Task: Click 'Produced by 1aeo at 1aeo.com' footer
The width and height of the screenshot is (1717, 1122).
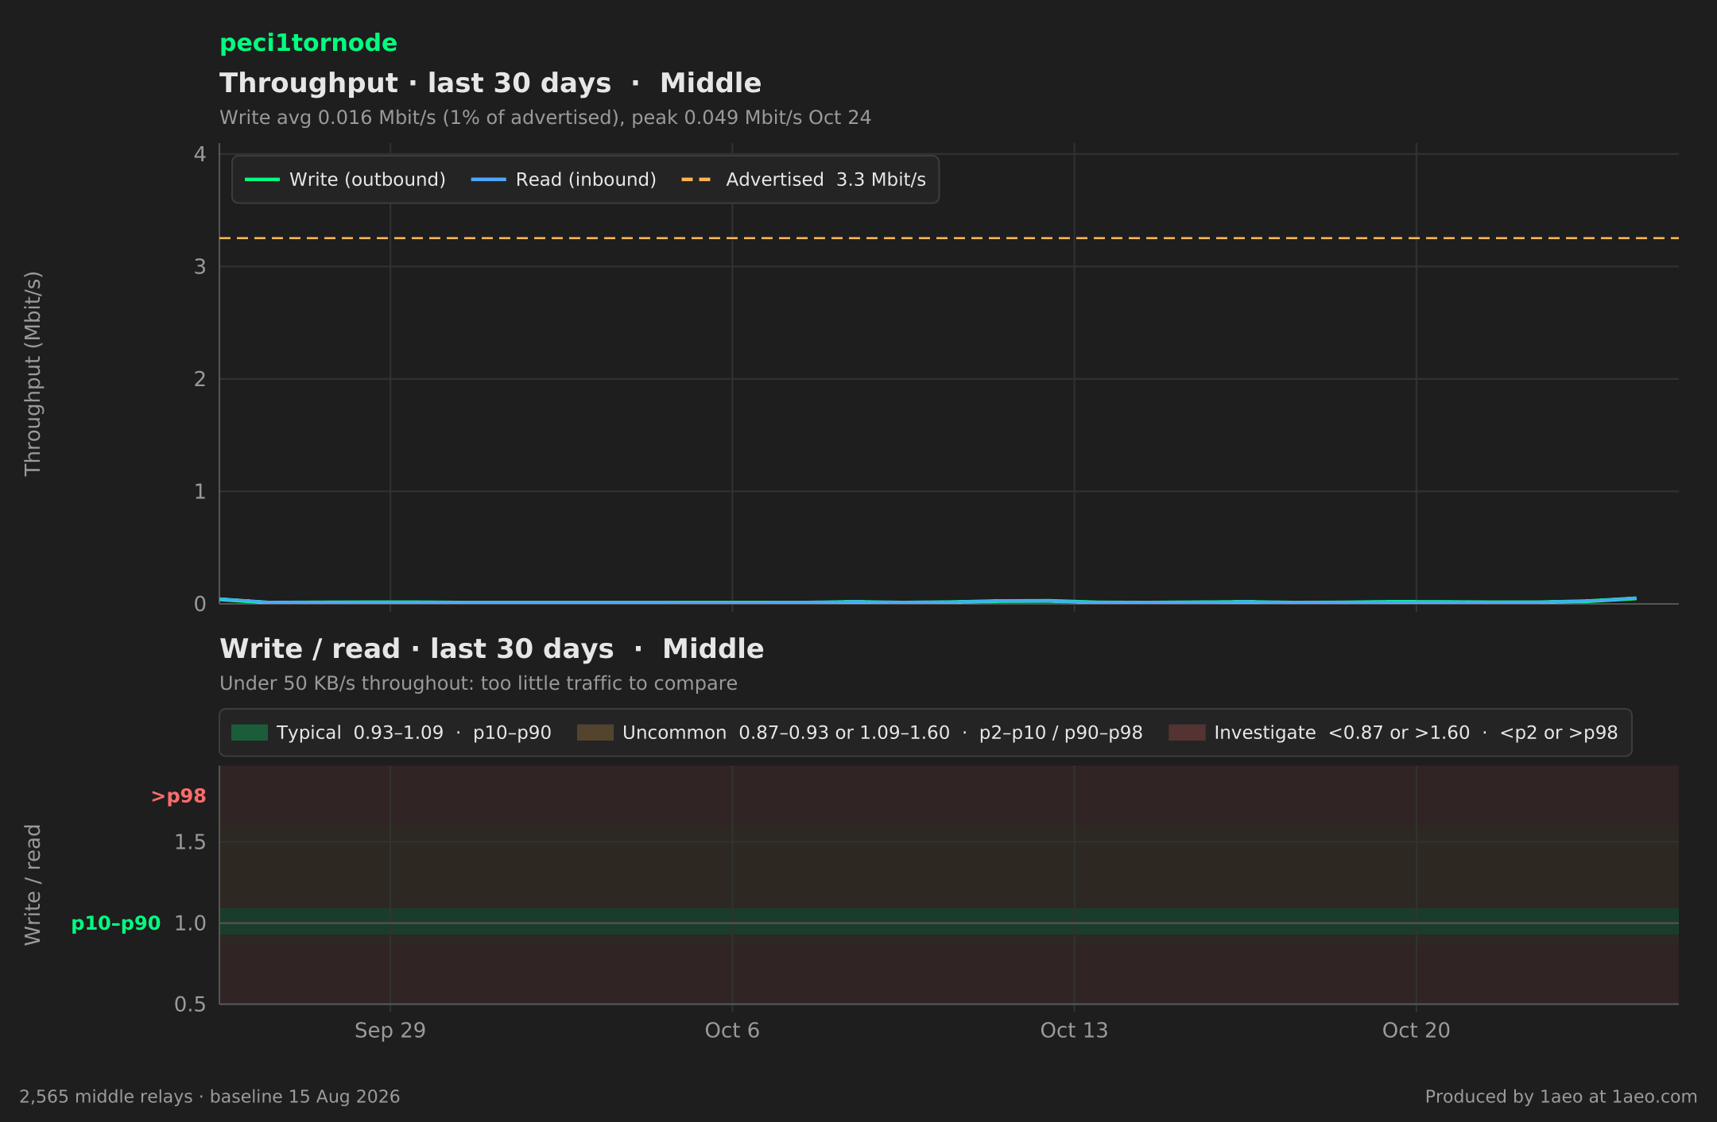Action: (1561, 1097)
